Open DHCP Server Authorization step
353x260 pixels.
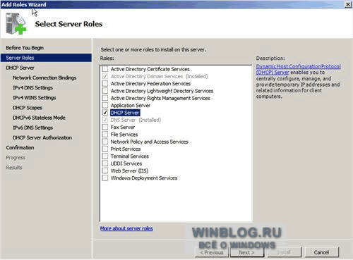(42, 137)
